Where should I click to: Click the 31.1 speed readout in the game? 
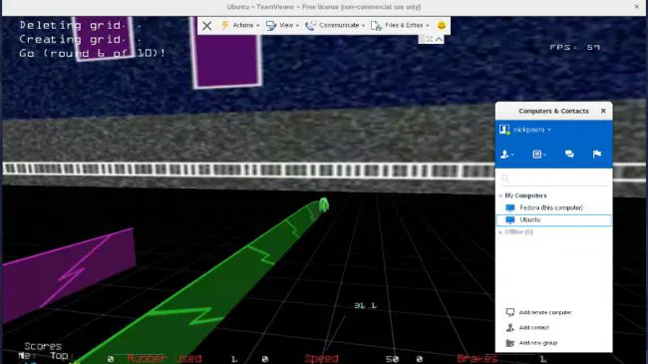point(365,306)
